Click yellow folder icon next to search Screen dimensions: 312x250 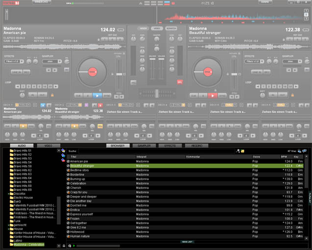pos(242,151)
